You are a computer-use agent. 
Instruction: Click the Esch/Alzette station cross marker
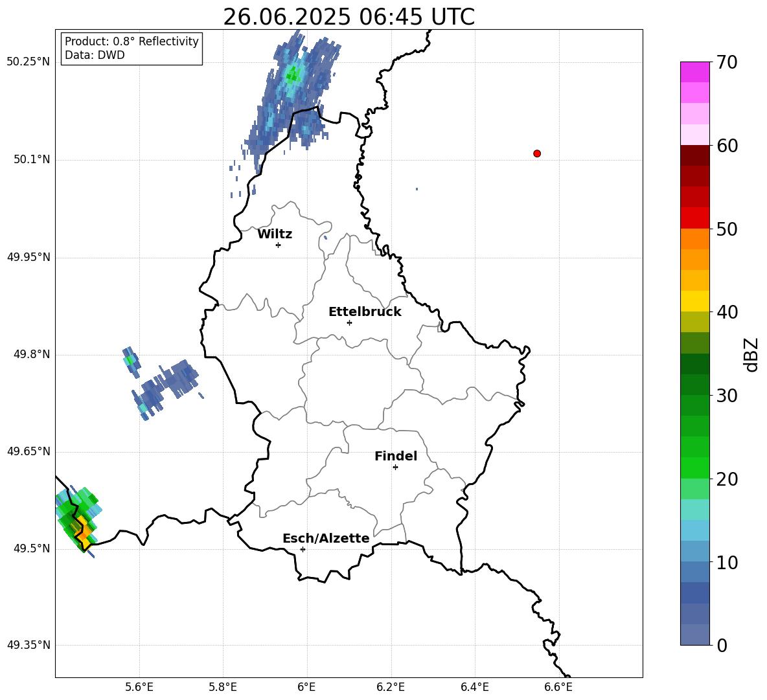[303, 549]
